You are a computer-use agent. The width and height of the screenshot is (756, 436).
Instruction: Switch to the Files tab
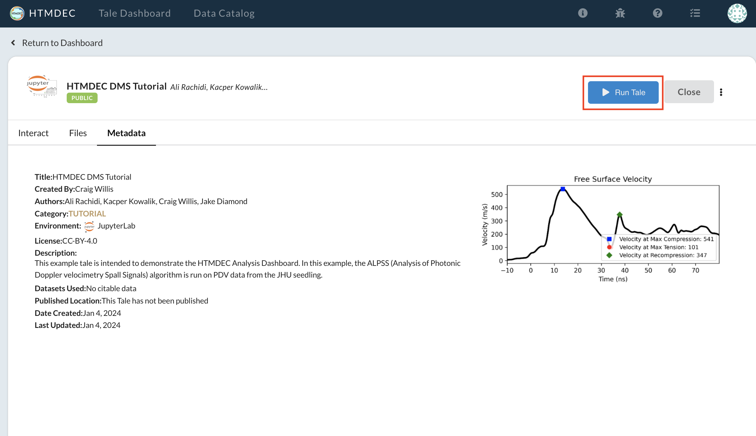[x=78, y=133]
